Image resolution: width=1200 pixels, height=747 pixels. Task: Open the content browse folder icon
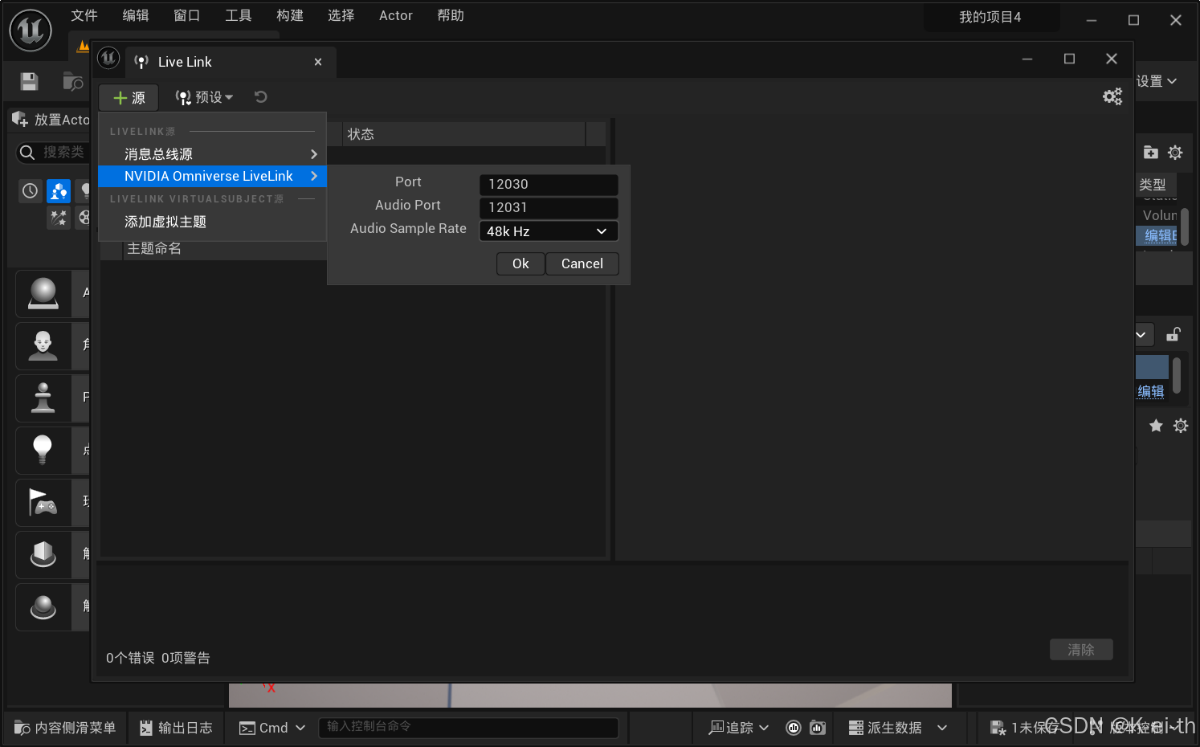coord(73,81)
